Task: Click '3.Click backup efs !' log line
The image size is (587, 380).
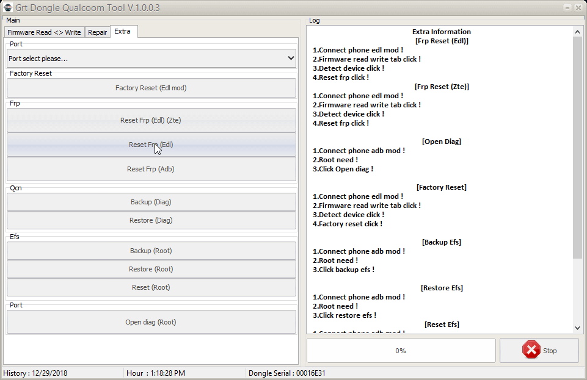Action: tap(344, 270)
